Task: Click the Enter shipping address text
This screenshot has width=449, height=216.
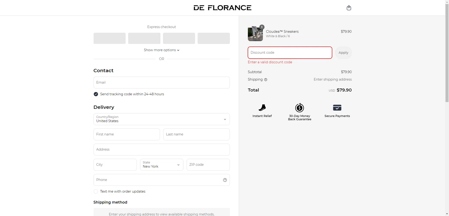Action: [x=333, y=79]
